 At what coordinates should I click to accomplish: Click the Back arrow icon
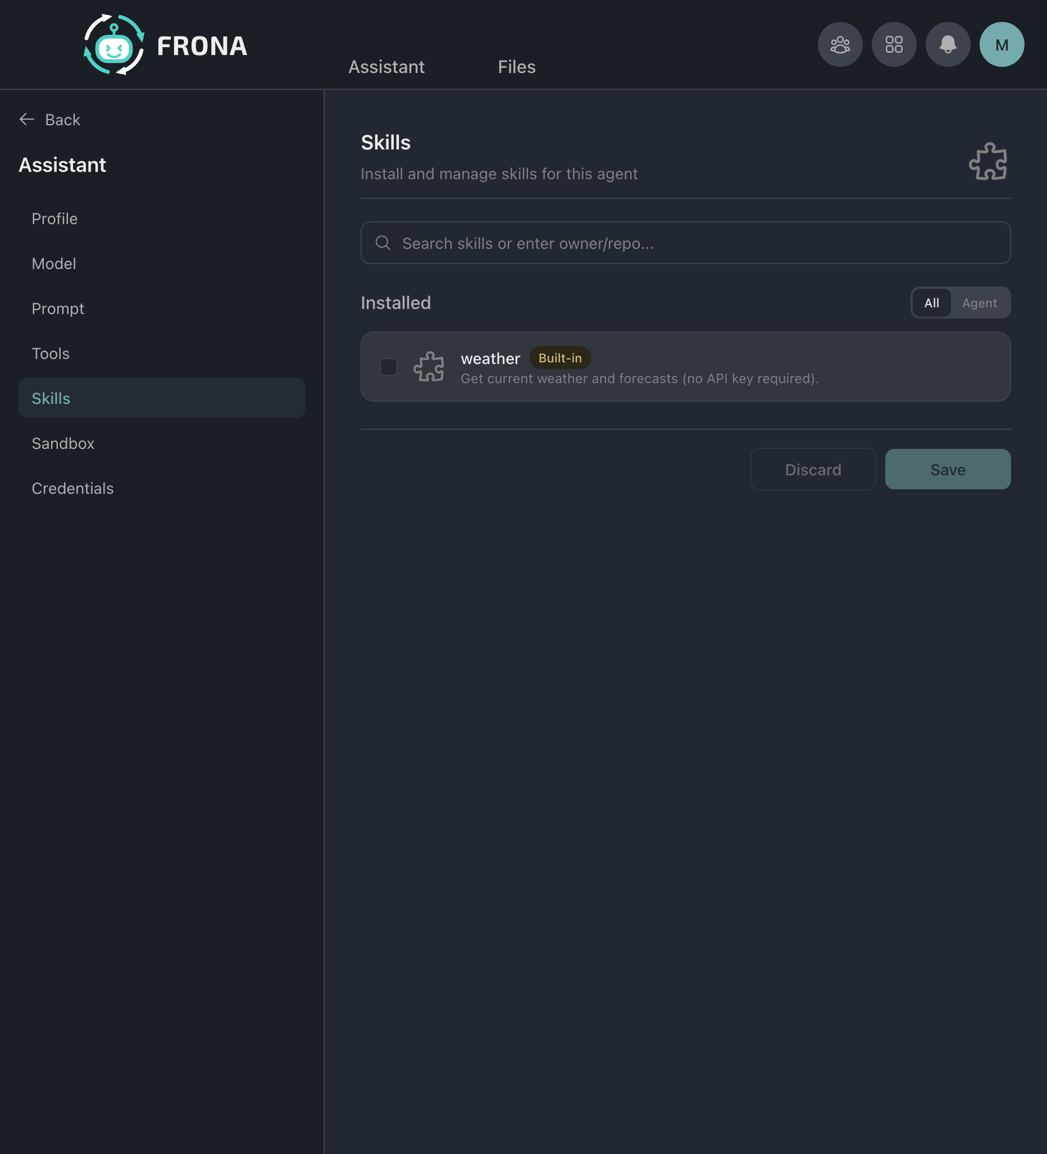[27, 119]
